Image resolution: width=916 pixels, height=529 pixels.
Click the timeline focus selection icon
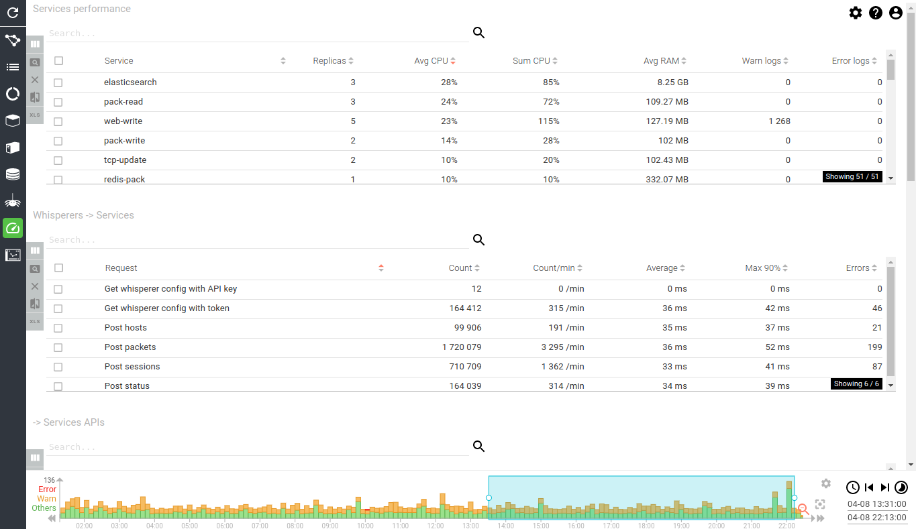point(820,504)
